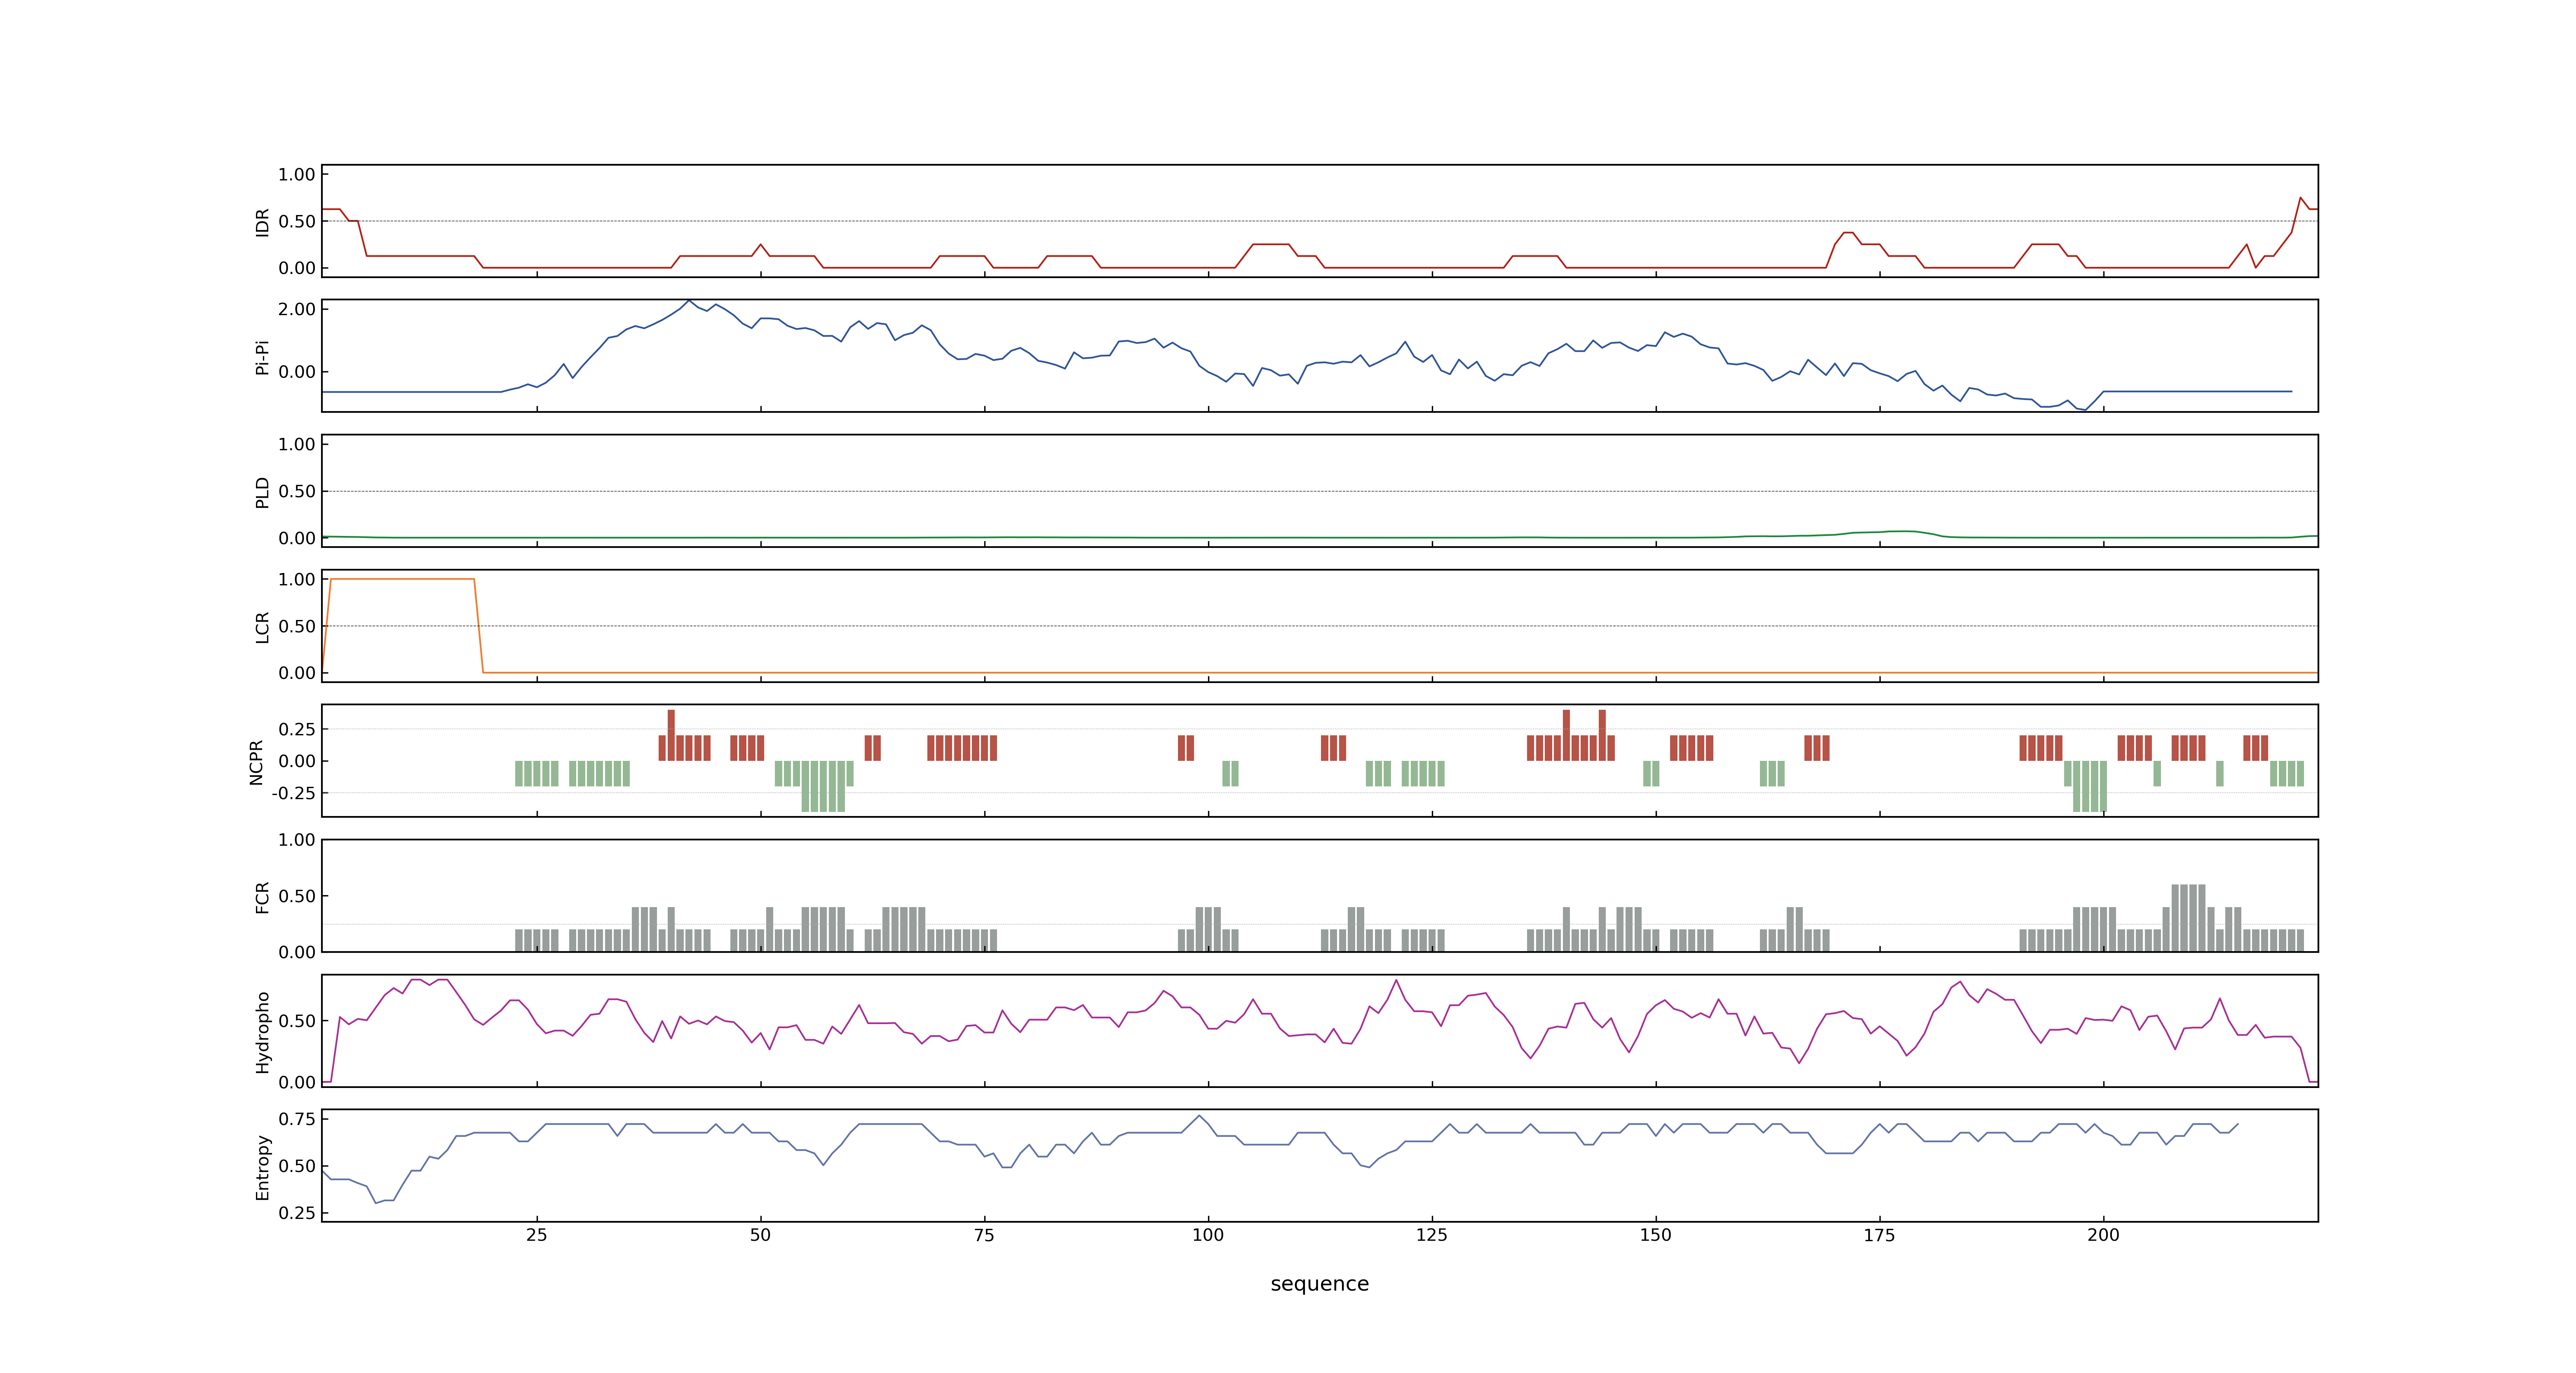The width and height of the screenshot is (2576, 1373).
Task: Click the 1.00 tick of the LCR panel
Action: (x=297, y=579)
